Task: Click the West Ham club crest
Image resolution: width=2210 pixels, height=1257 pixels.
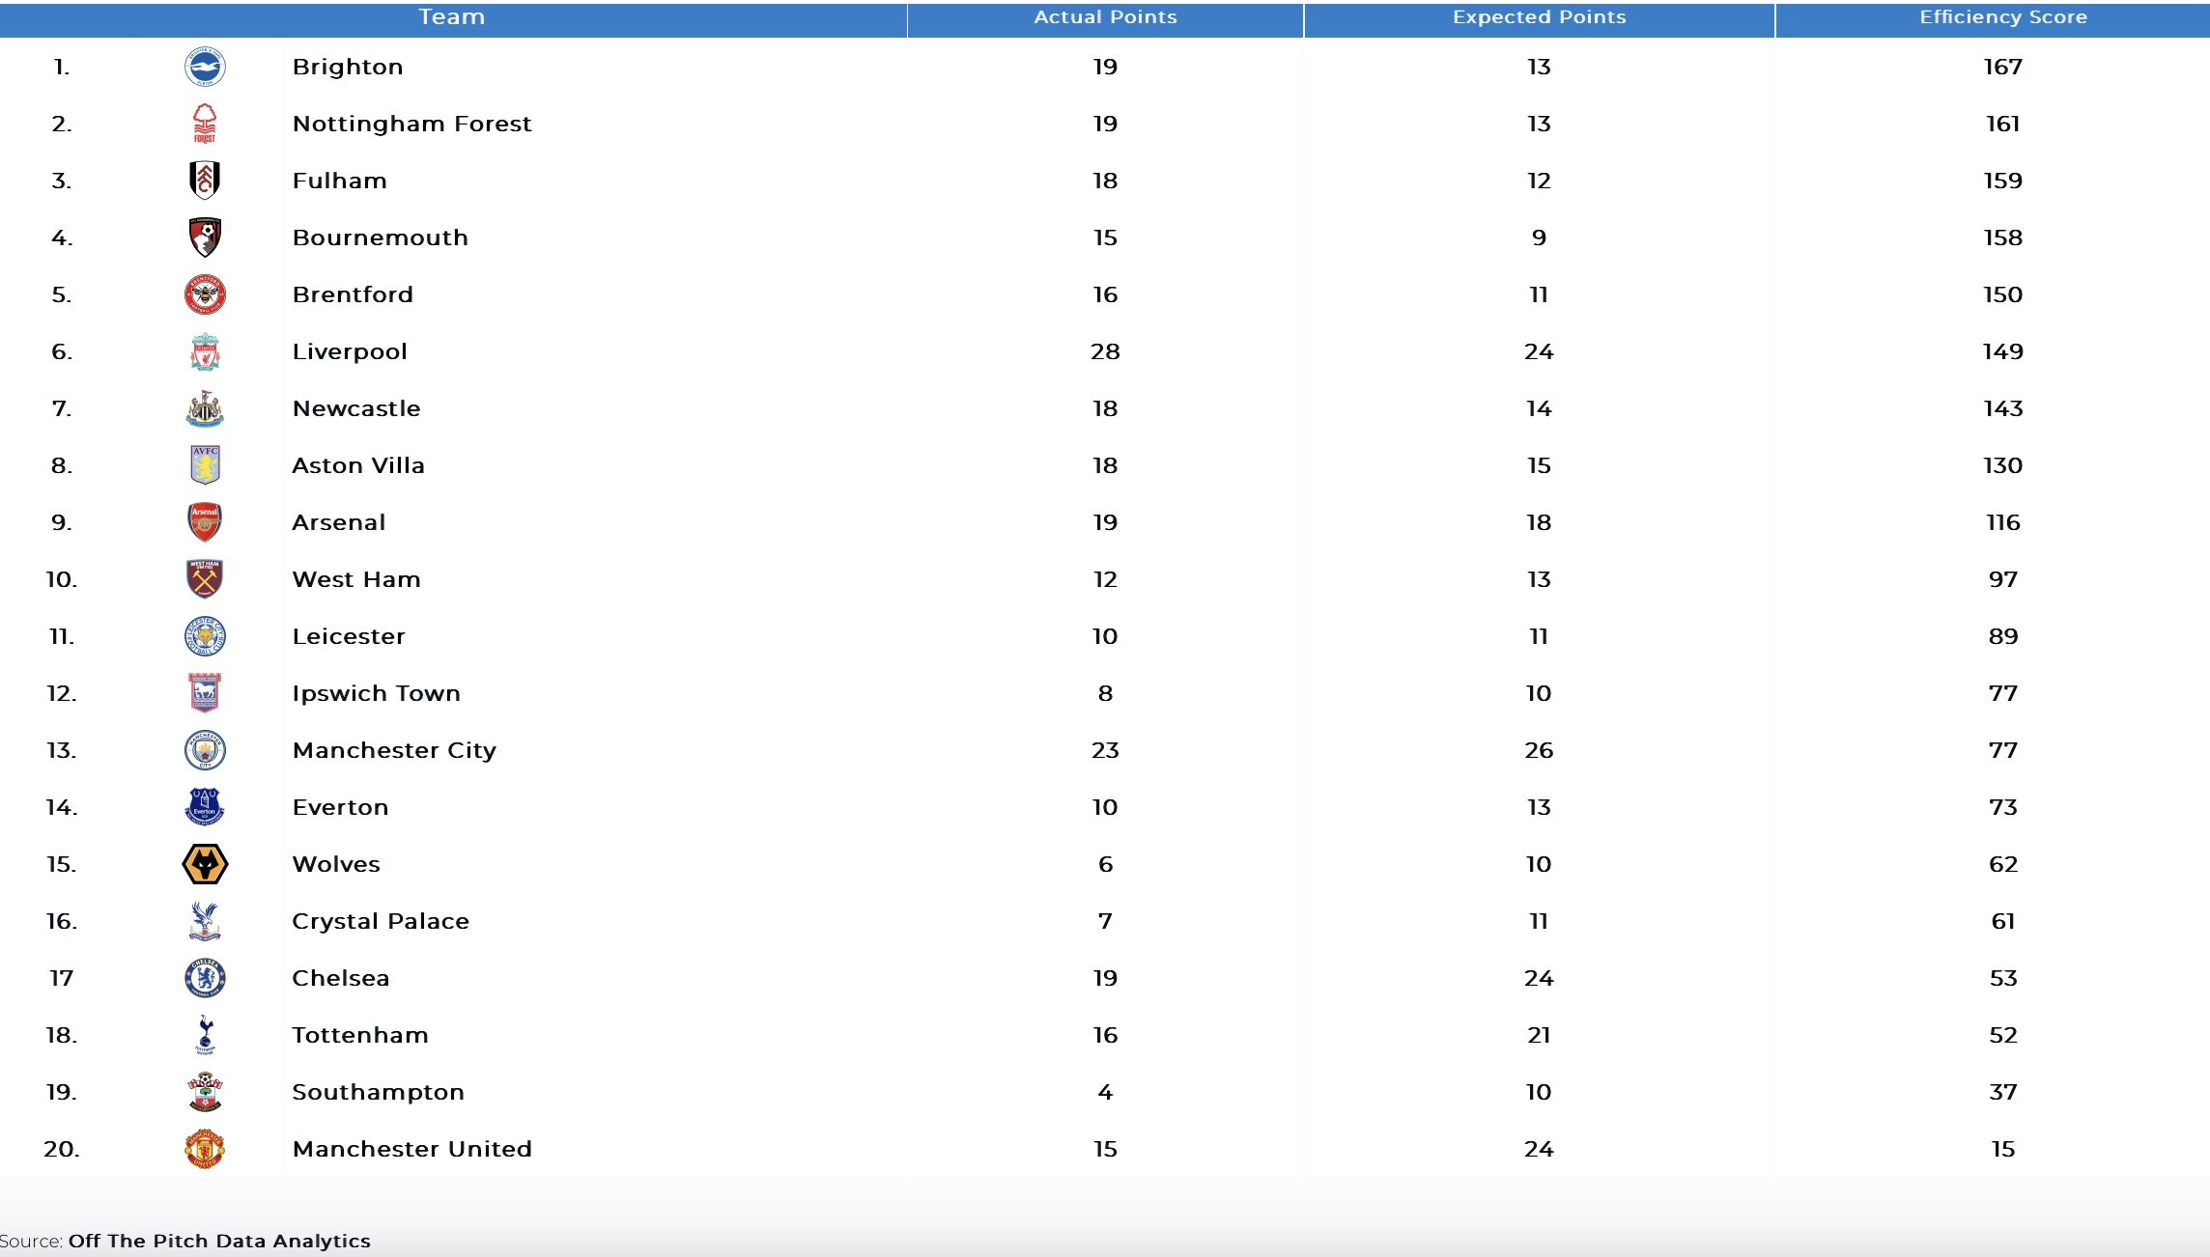Action: pos(205,579)
